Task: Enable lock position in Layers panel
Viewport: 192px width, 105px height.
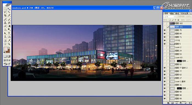Action: pyautogui.click(x=175, y=20)
